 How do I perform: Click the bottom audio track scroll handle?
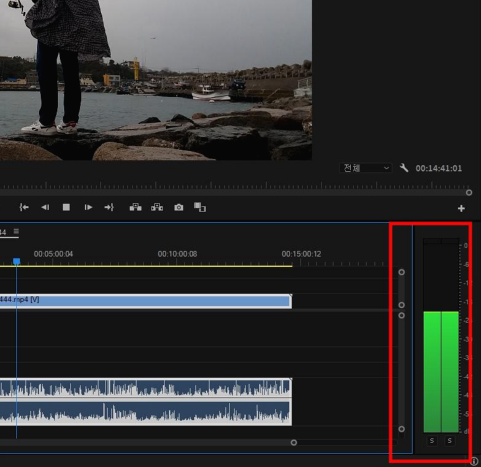pyautogui.click(x=401, y=429)
